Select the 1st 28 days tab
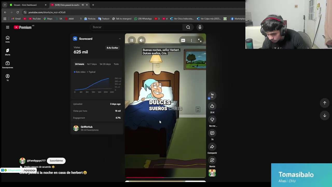 [x=105, y=64]
